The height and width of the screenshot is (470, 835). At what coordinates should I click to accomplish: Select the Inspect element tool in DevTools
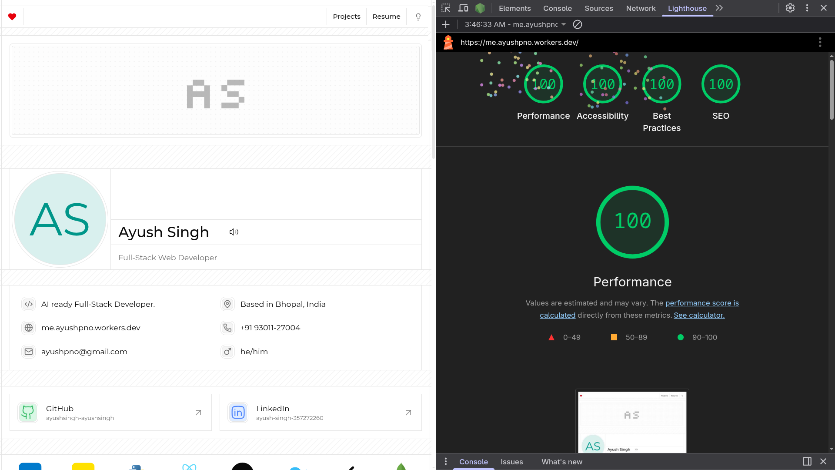tap(446, 8)
